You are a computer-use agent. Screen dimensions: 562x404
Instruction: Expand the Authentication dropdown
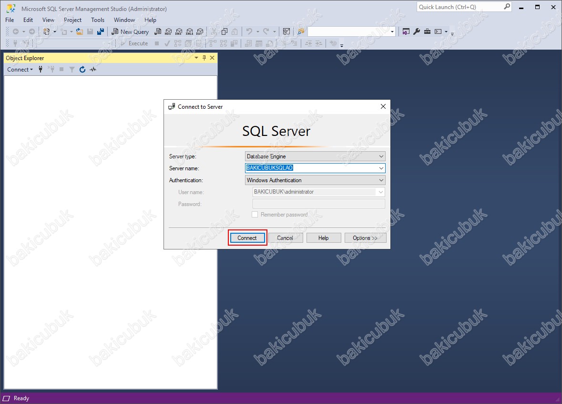point(381,180)
